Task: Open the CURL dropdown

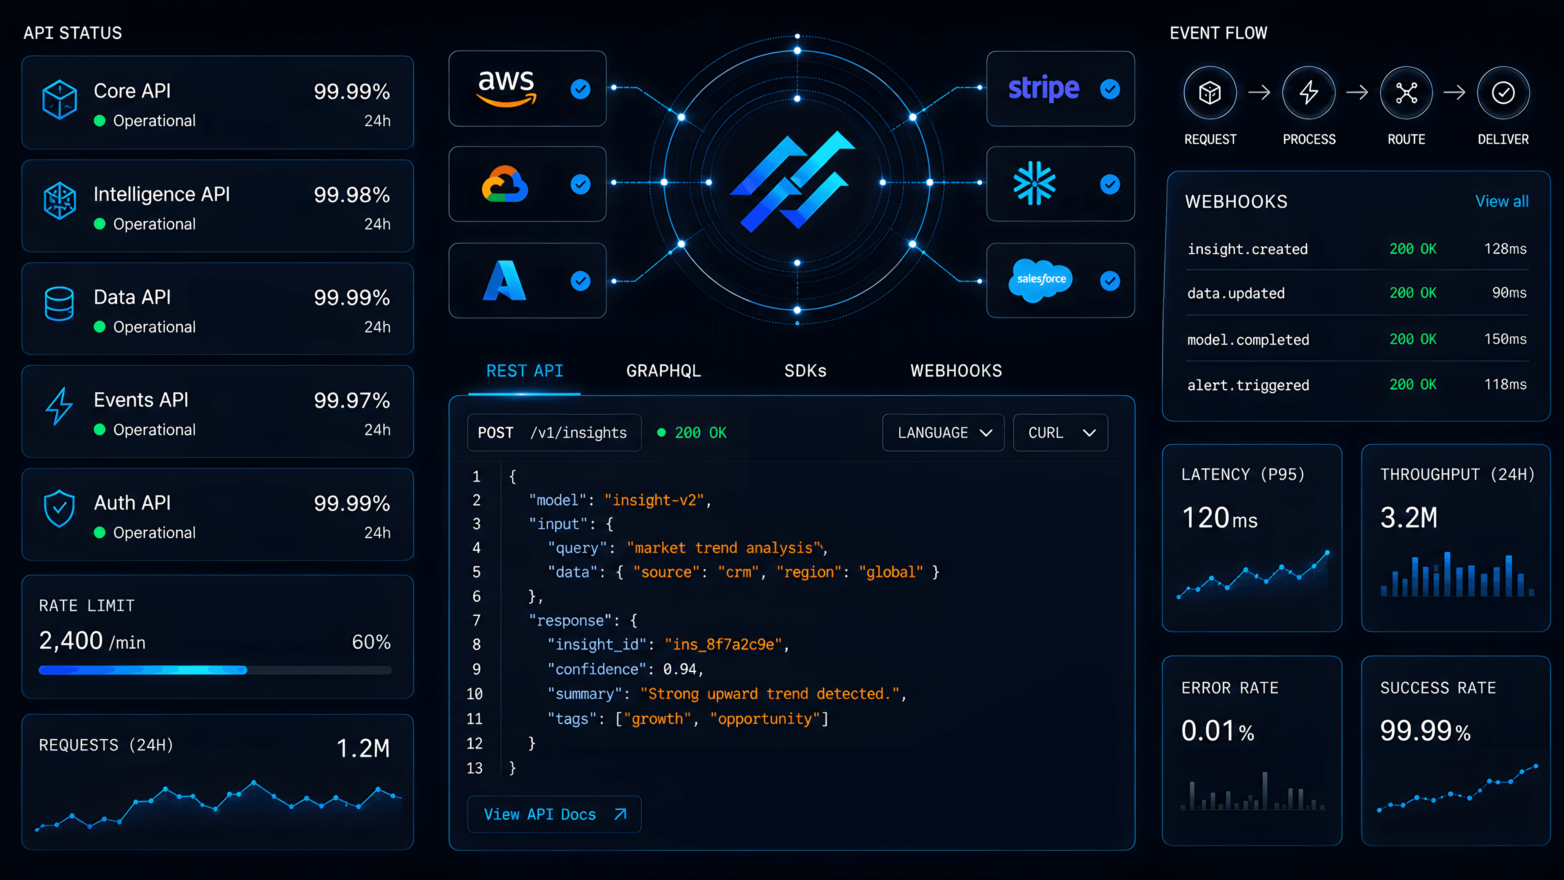Action: pos(1060,433)
